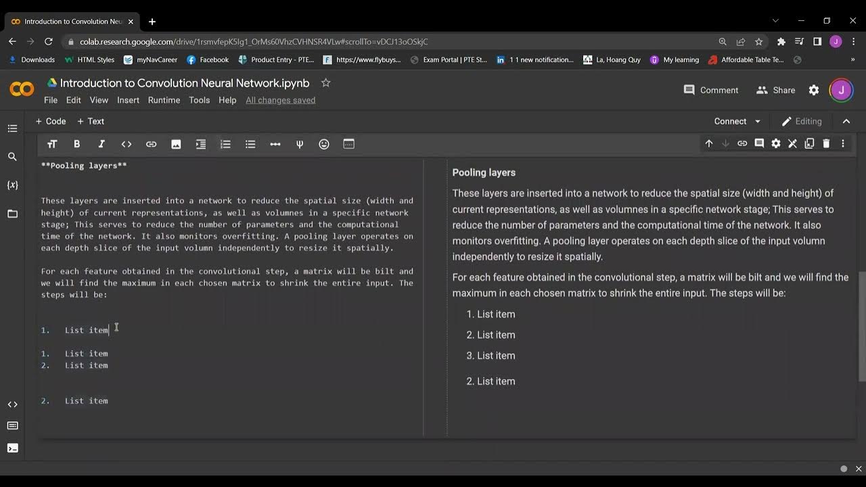
Task: Mirror cell in tab
Action: pyautogui.click(x=809, y=143)
